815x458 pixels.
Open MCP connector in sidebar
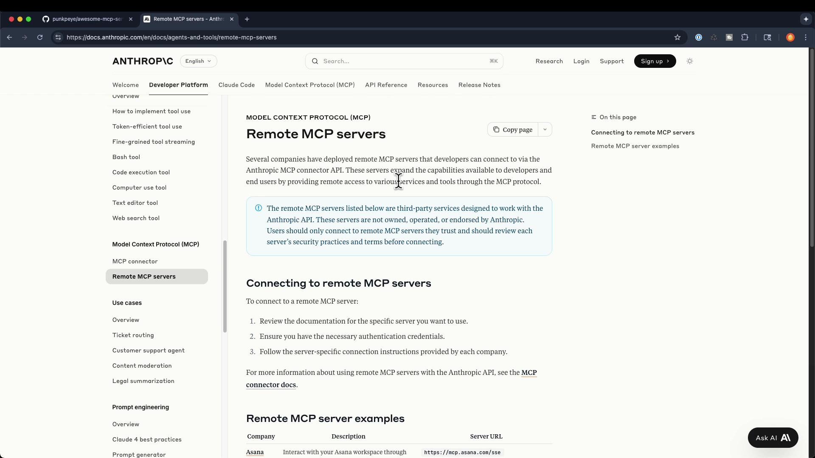[x=135, y=261]
